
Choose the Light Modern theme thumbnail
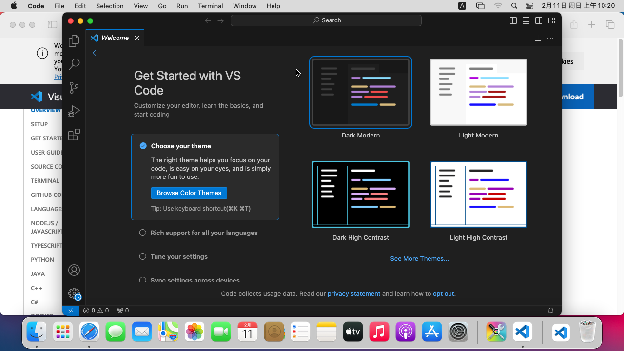pos(479,93)
